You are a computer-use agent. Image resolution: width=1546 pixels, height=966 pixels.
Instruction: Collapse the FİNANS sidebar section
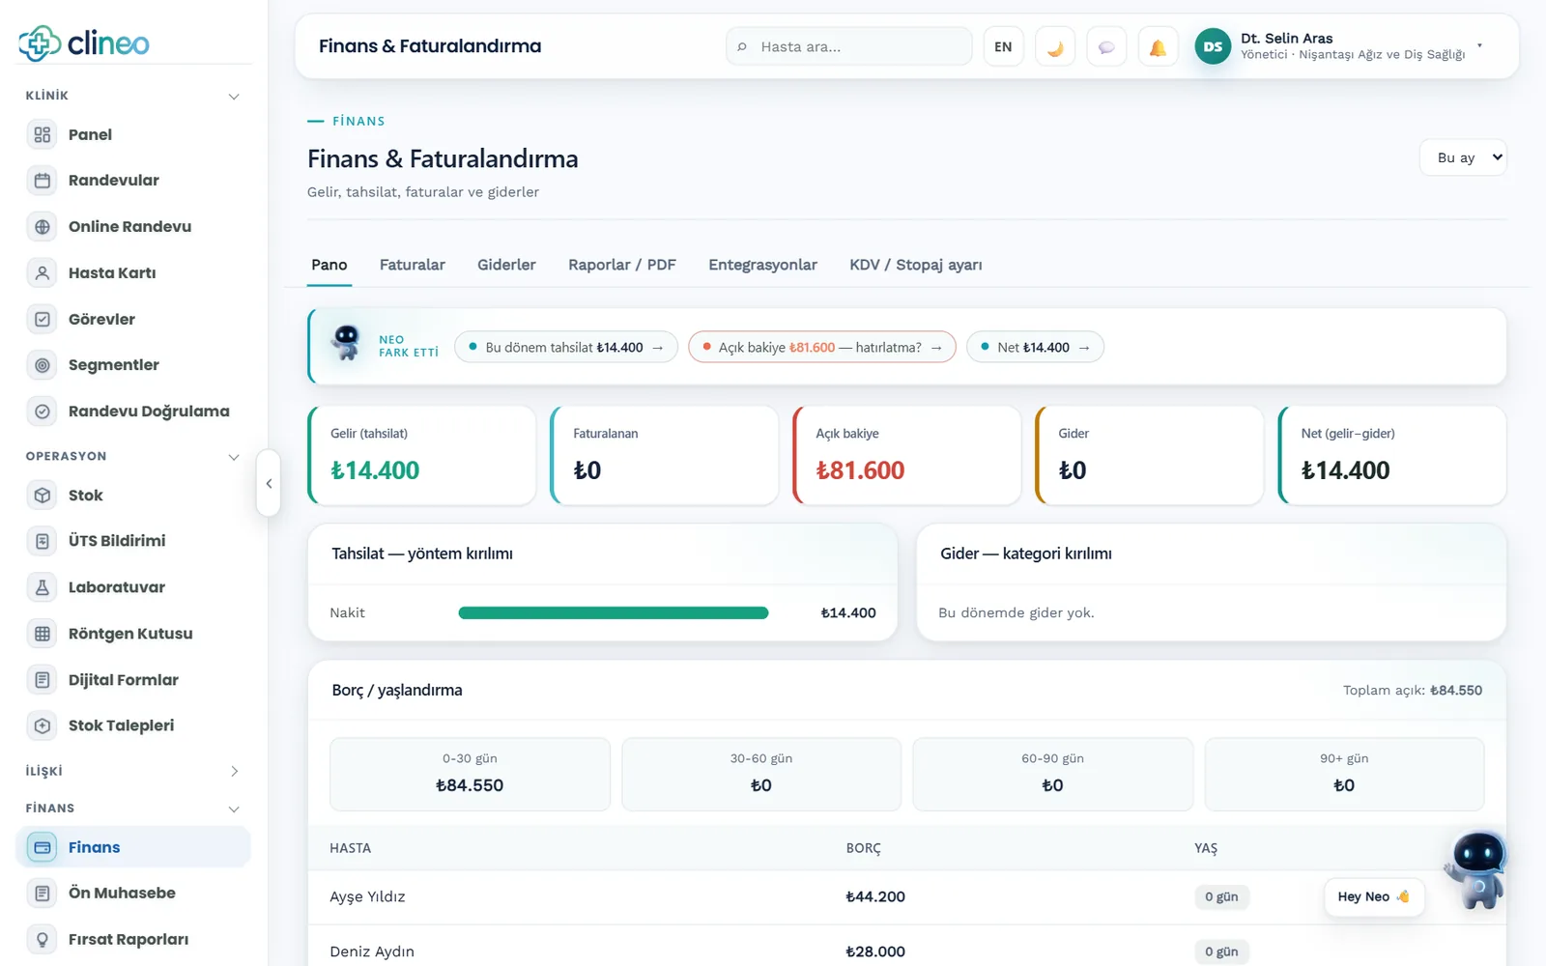point(233,809)
